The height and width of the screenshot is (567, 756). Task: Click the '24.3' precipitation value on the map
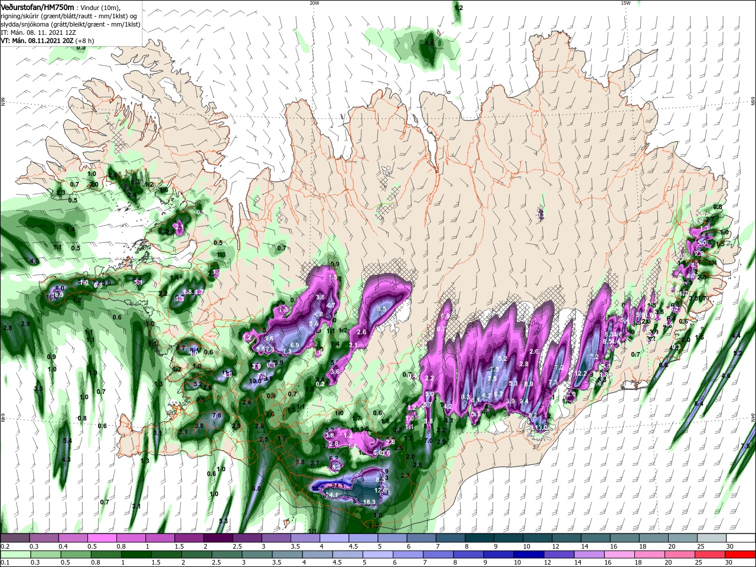(x=338, y=485)
